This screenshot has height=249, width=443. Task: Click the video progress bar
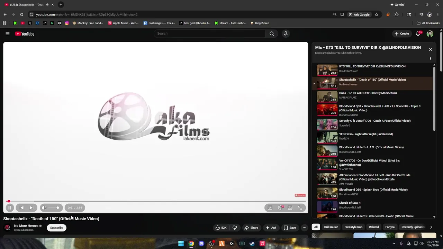point(156,201)
